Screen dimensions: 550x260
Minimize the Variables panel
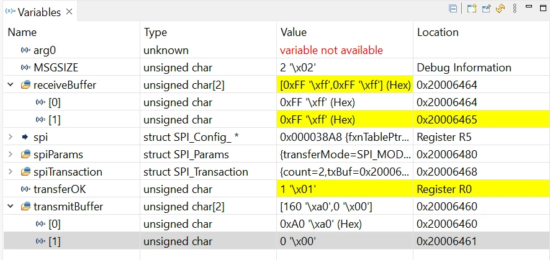[x=529, y=6]
